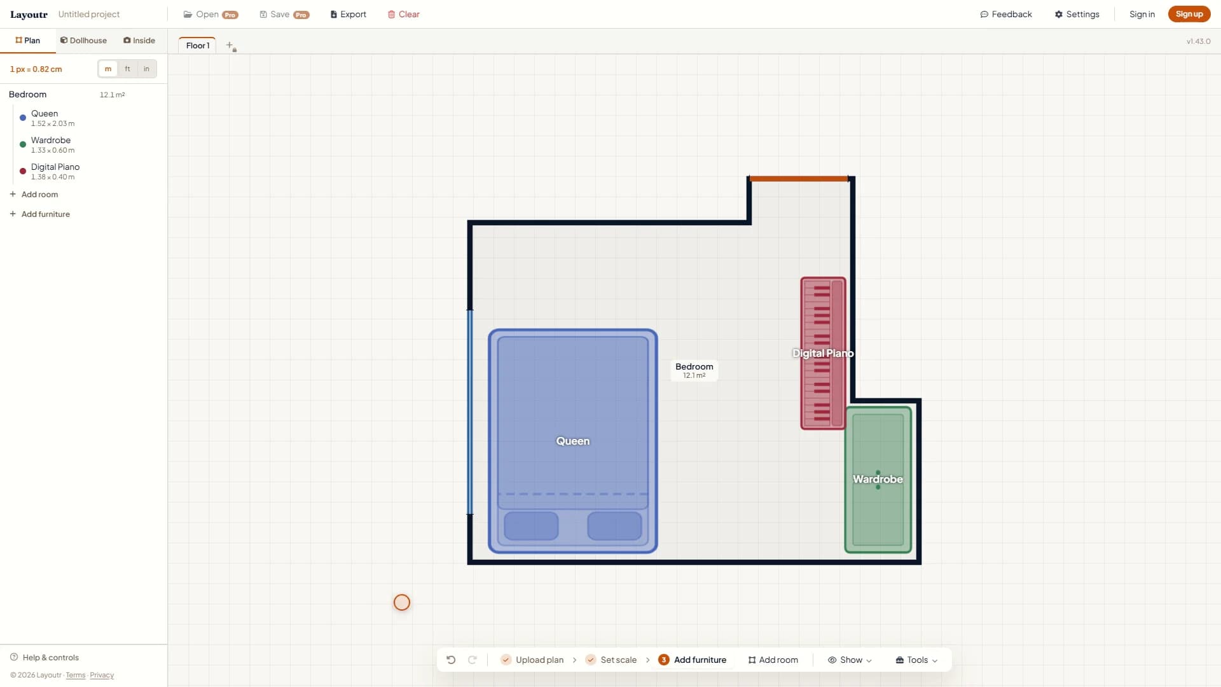Viewport: 1221px width, 687px height.
Task: Switch to Plan view tab
Action: [x=28, y=40]
